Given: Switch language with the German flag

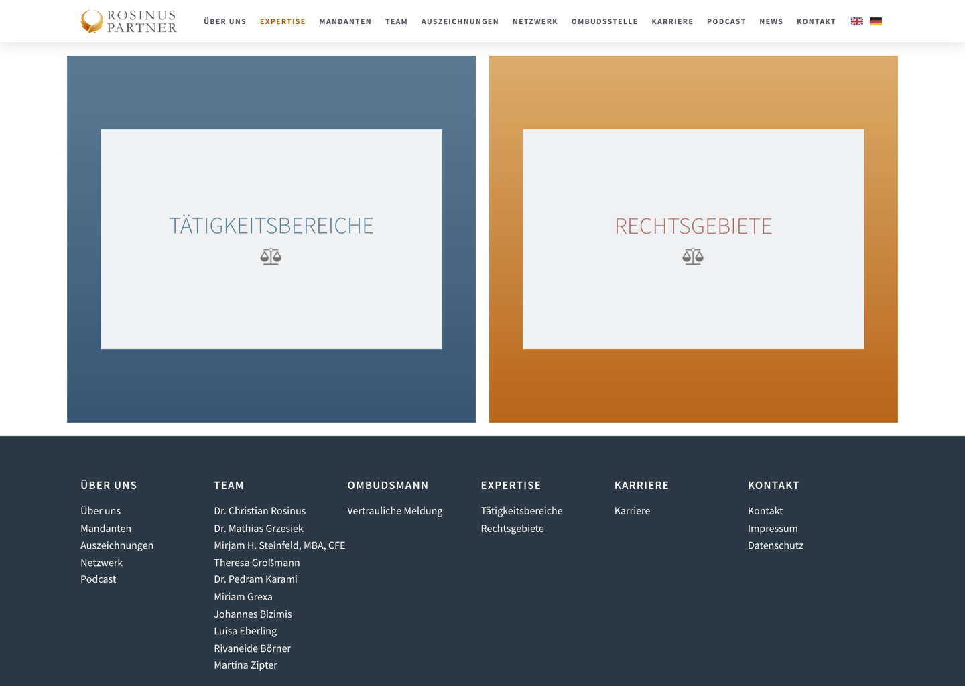Looking at the screenshot, I should point(876,21).
